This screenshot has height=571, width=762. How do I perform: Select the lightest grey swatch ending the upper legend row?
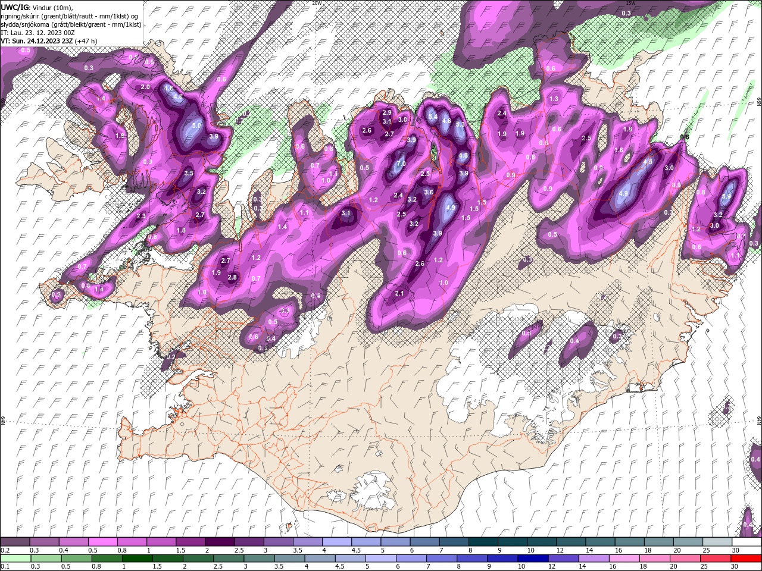[717, 542]
